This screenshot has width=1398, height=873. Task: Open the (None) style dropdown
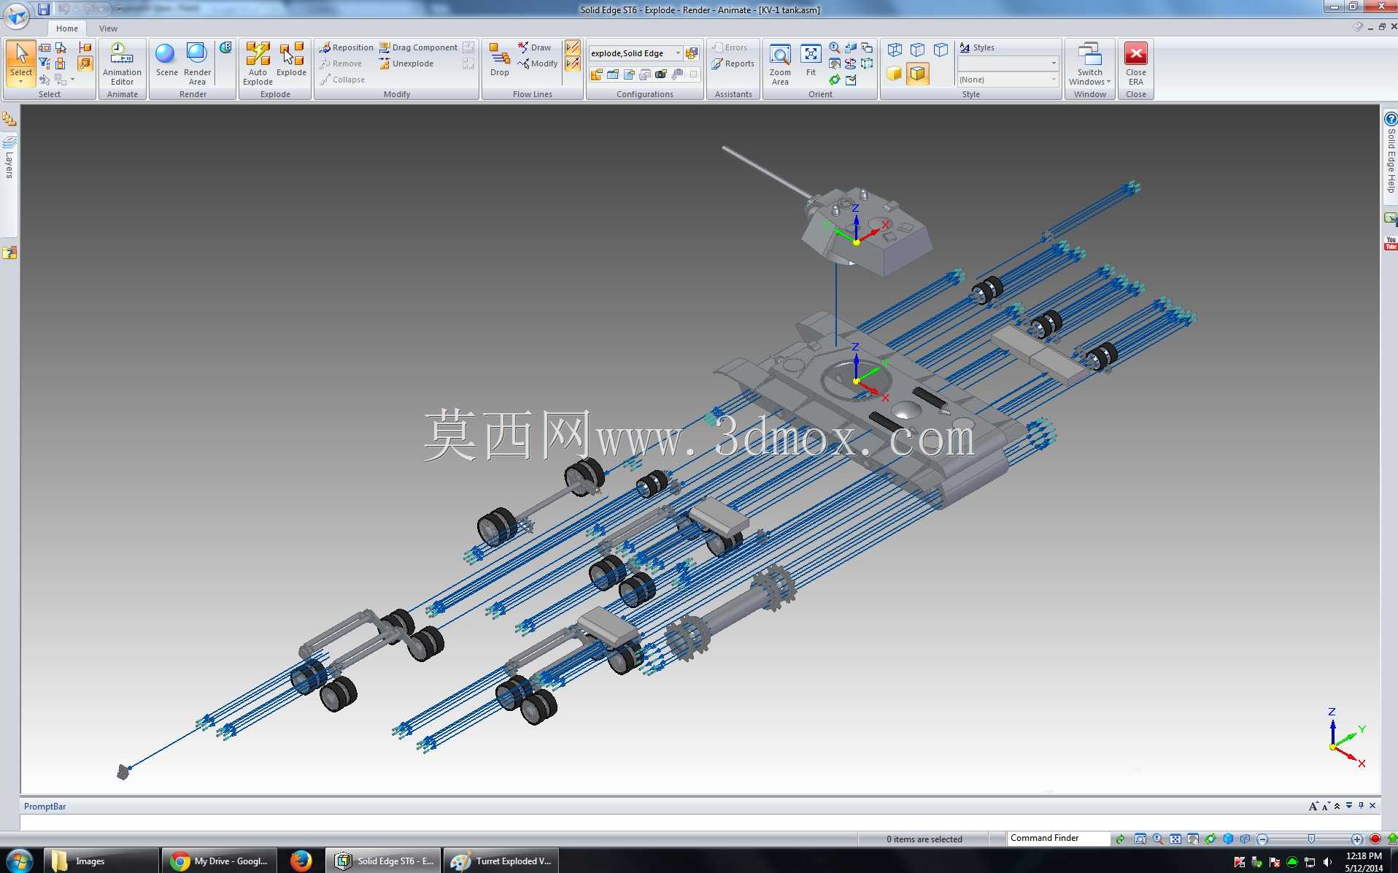(1054, 80)
